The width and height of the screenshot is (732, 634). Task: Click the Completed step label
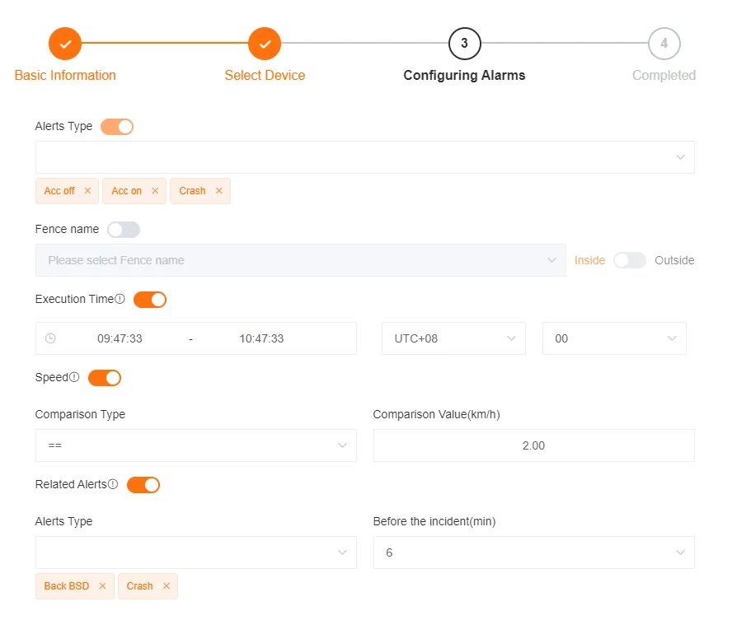click(664, 75)
